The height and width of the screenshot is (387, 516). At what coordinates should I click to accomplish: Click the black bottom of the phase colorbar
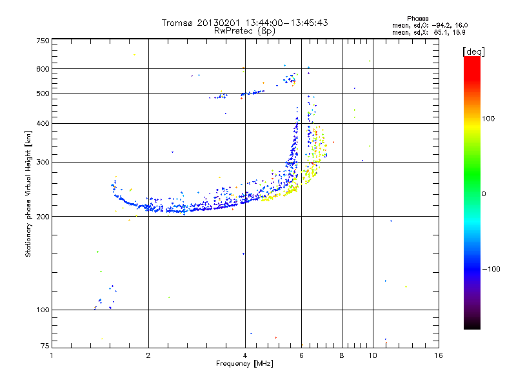point(472,324)
